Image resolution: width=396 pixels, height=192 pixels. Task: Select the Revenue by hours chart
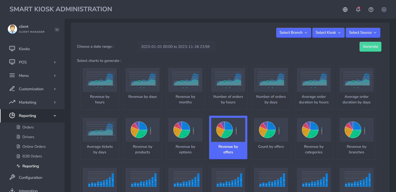[100, 87]
